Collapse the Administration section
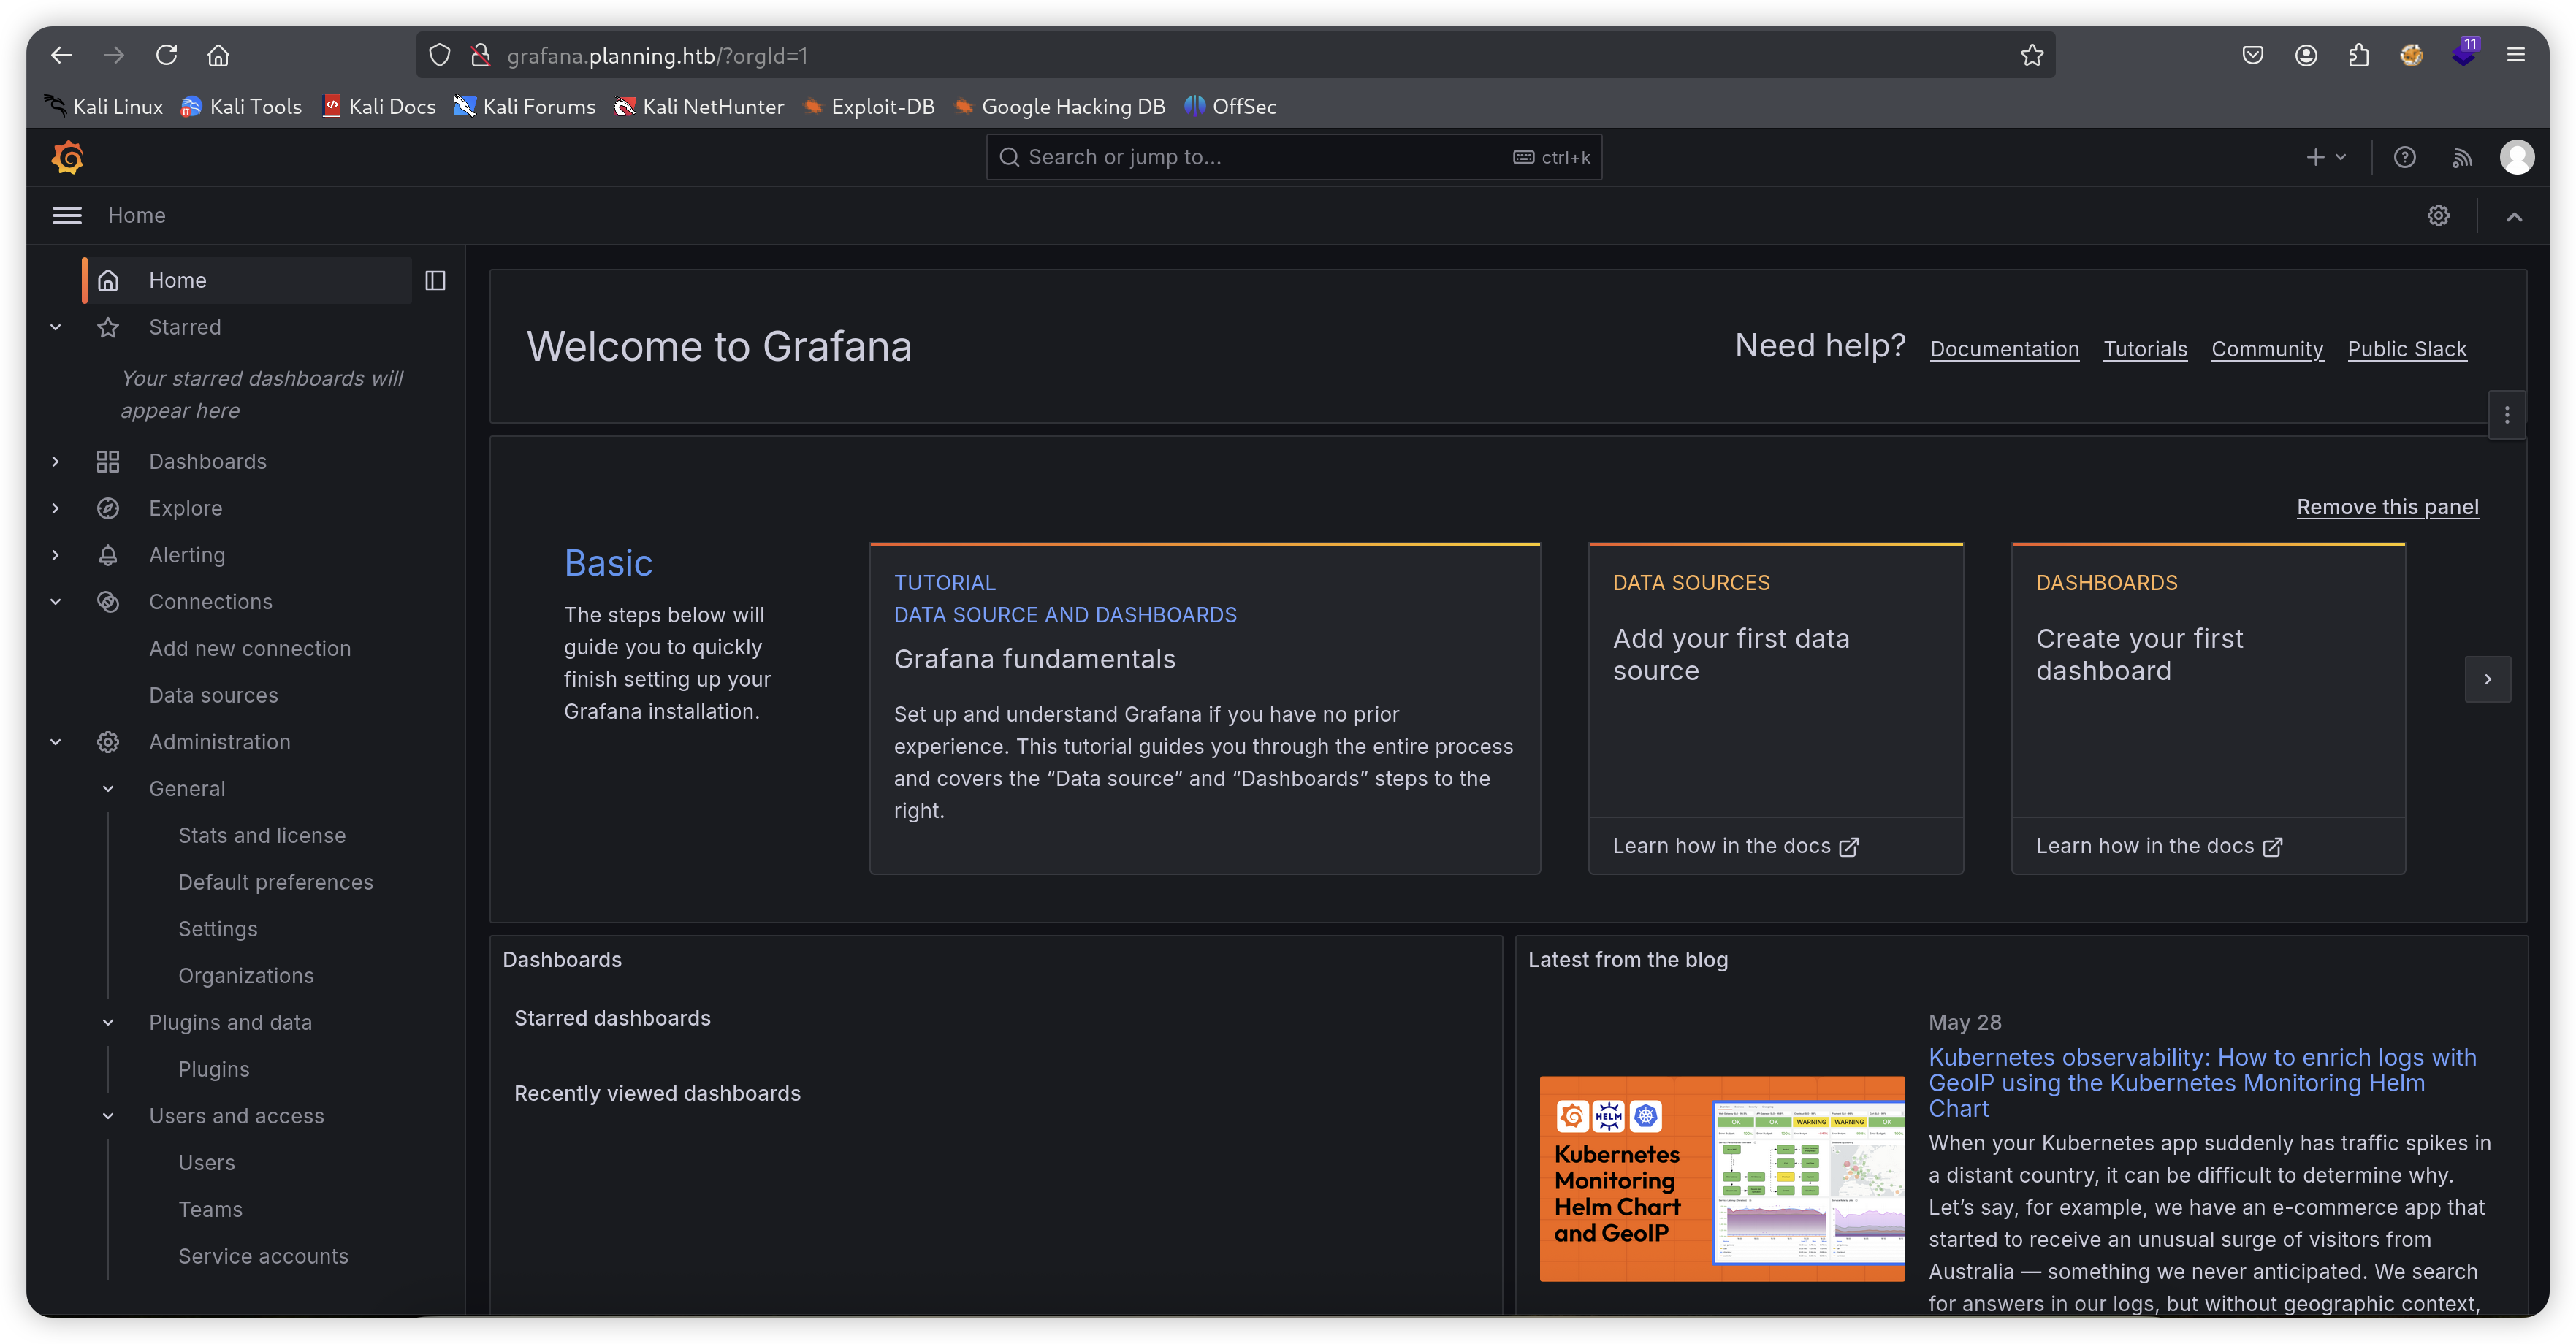 coord(56,742)
